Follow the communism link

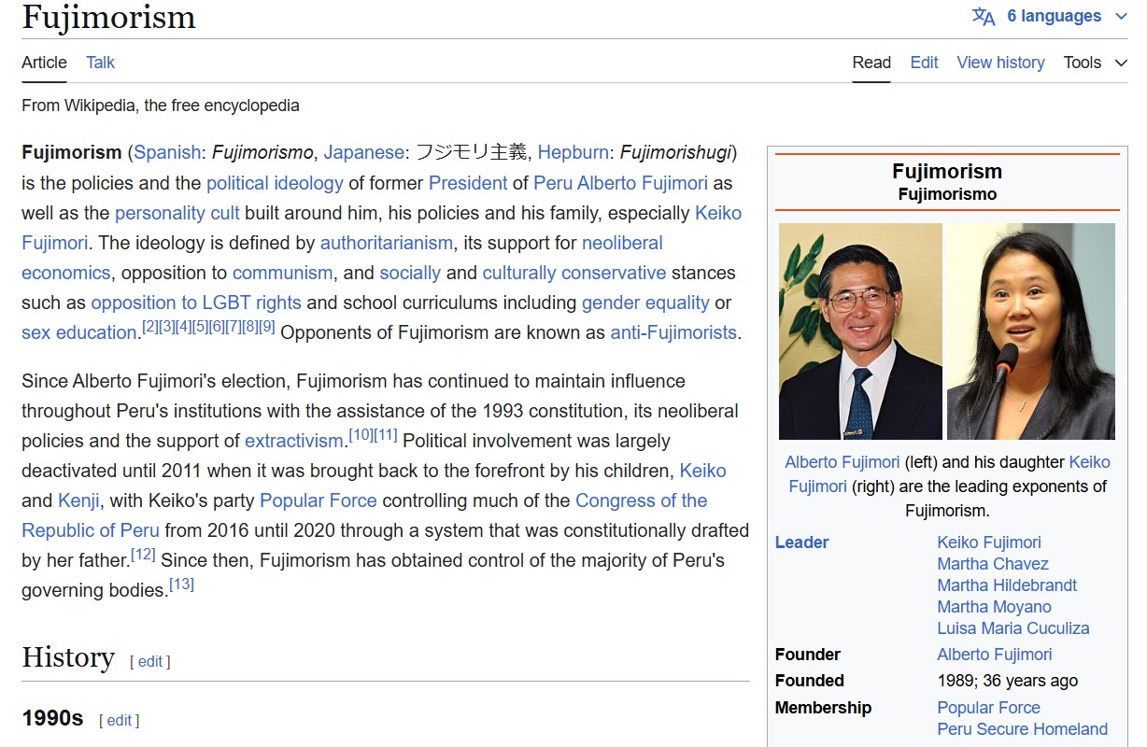[x=282, y=273]
